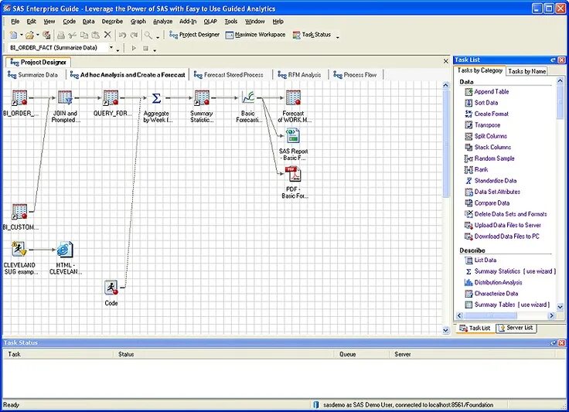The height and width of the screenshot is (412, 569).
Task: Select the CLEVELAND SUG example code node
Action: pyautogui.click(x=19, y=249)
